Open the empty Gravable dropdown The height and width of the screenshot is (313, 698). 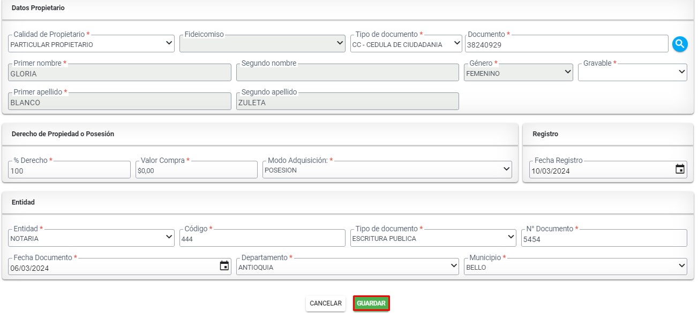[x=633, y=72]
